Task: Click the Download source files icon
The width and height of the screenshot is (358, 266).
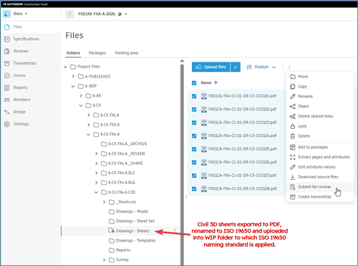Action: (292, 177)
